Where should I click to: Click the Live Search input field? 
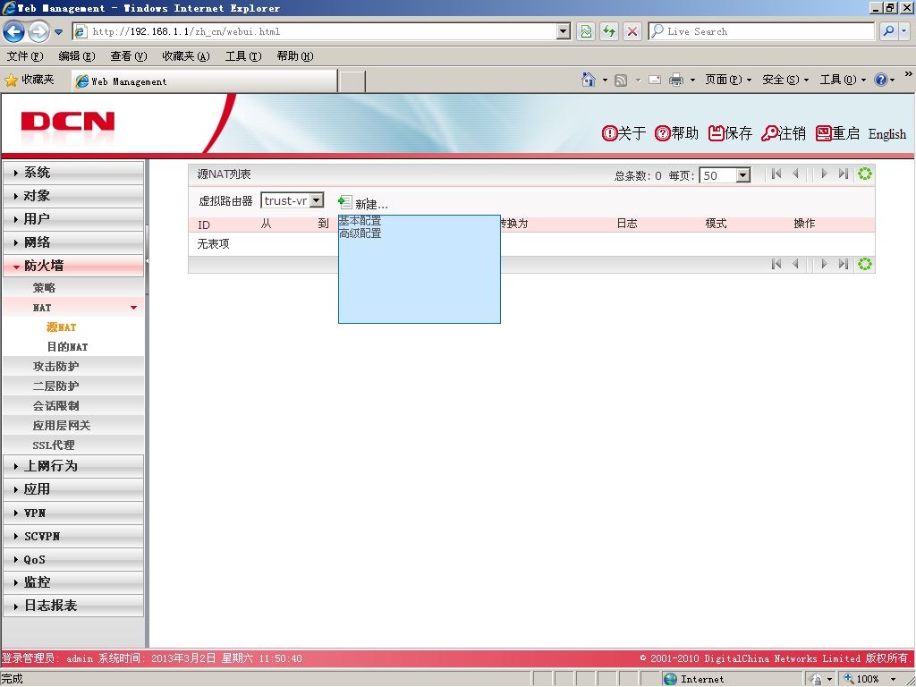[762, 31]
